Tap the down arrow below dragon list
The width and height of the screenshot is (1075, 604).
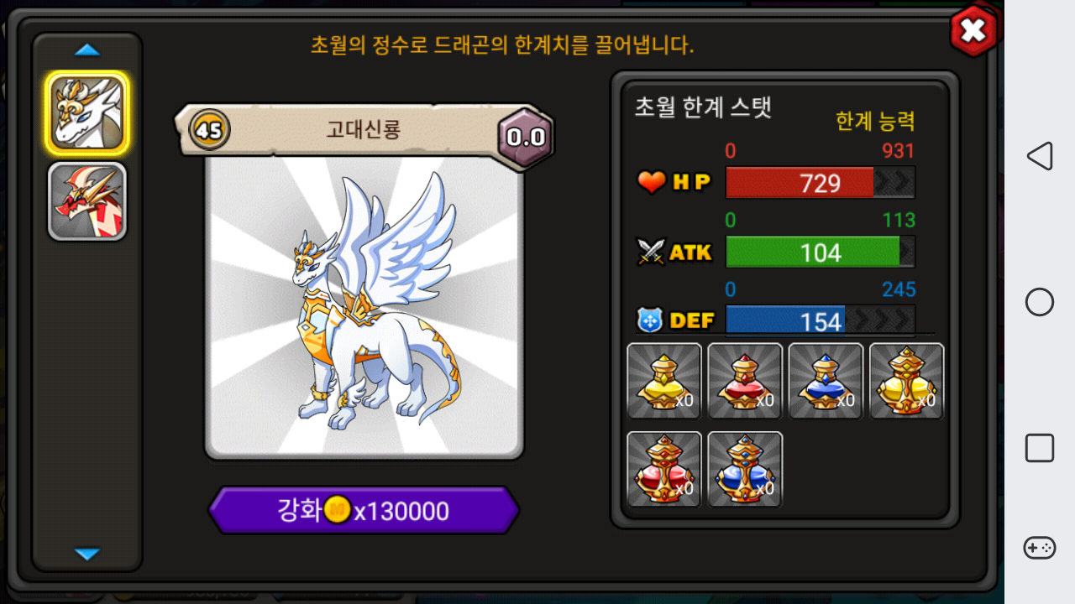tap(87, 554)
